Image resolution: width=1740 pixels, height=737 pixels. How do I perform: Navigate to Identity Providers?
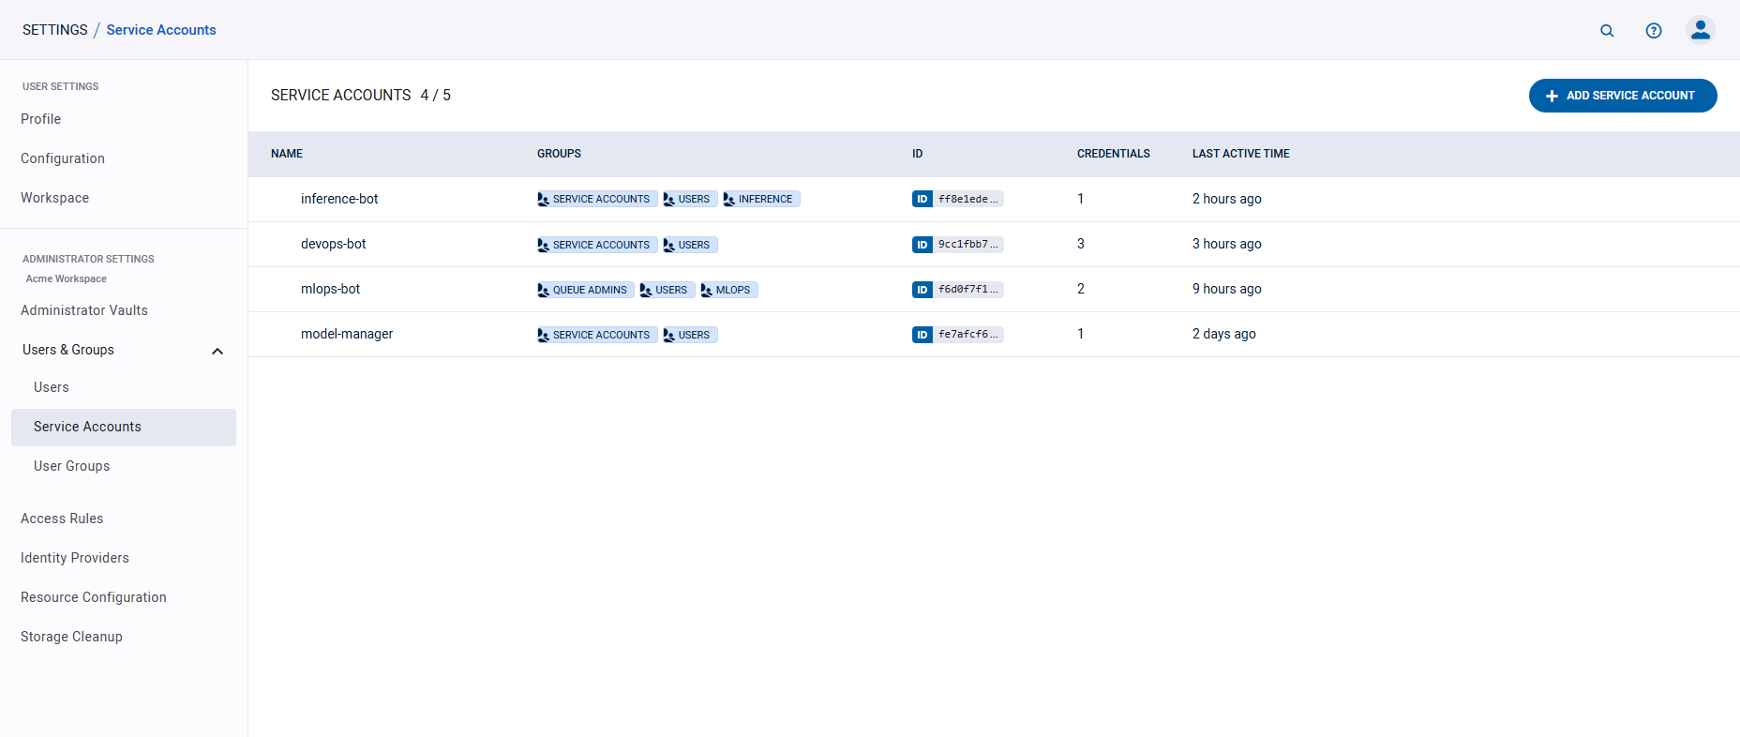(75, 558)
